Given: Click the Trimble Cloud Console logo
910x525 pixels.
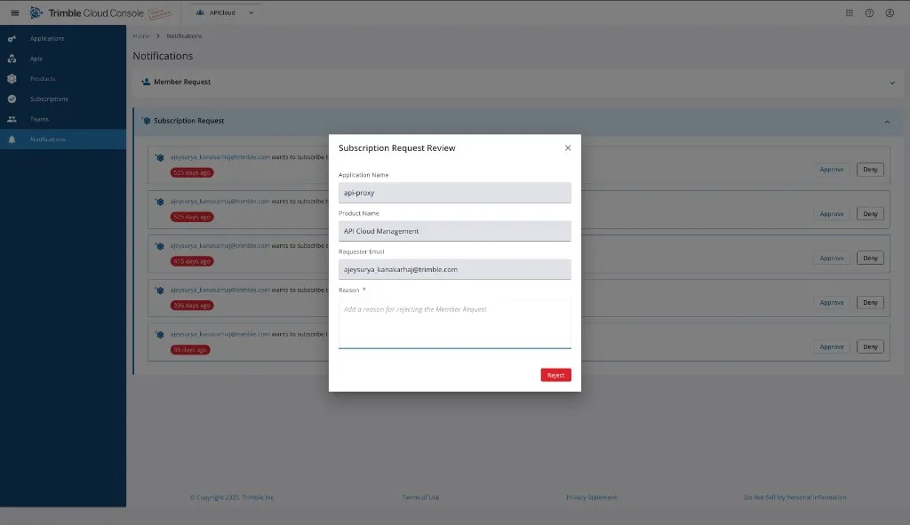Looking at the screenshot, I should tap(86, 12).
